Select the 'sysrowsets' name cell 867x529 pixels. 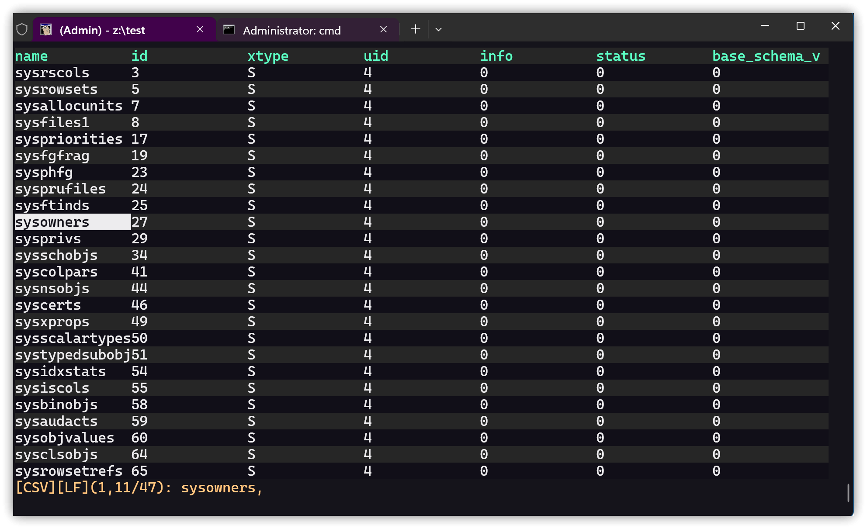[56, 89]
